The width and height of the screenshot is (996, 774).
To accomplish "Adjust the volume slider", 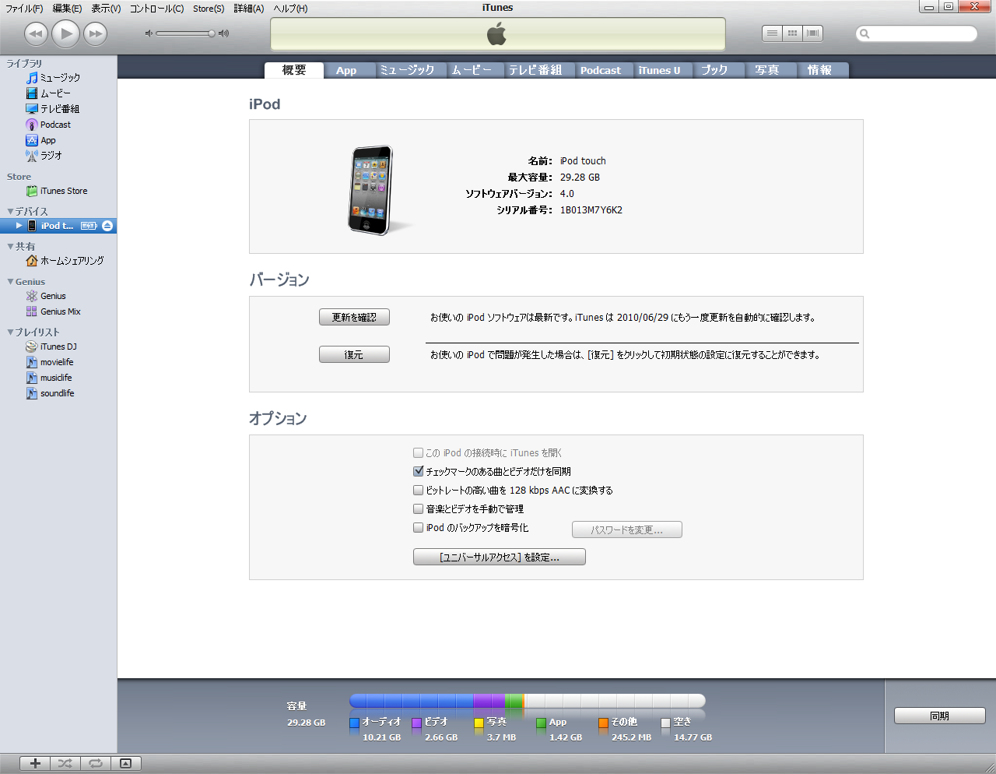I will click(185, 33).
